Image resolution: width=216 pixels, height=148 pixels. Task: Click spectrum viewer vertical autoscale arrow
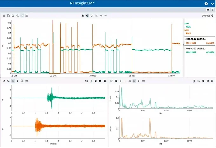139,81
